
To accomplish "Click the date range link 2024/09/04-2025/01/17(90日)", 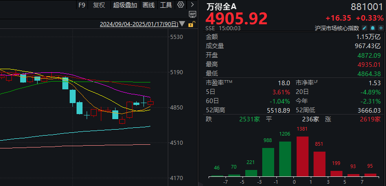I will [139, 24].
